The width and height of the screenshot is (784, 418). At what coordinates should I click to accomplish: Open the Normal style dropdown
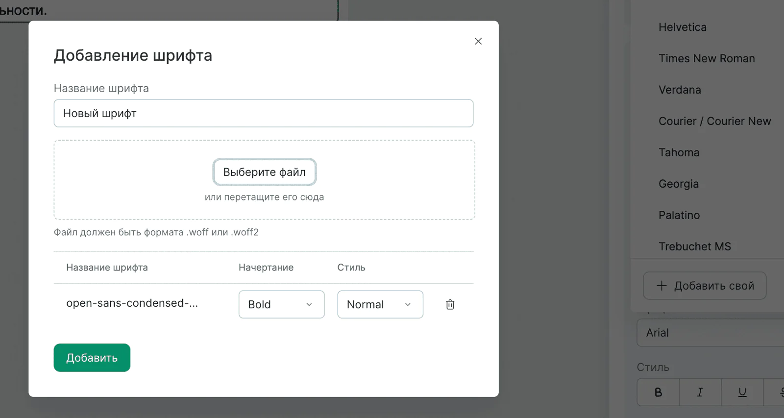click(380, 304)
